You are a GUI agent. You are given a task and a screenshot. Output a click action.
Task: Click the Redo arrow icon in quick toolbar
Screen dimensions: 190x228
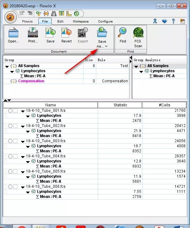point(30,13)
